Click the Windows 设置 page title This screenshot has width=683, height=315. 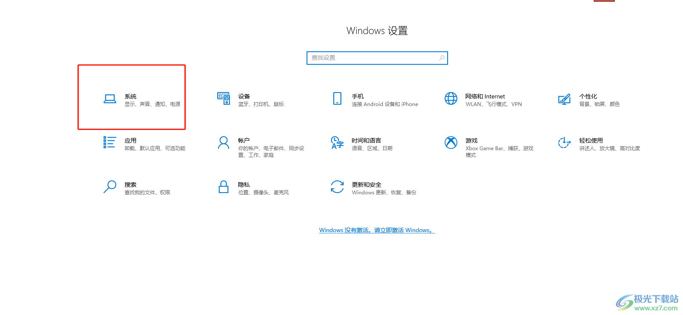coord(377,31)
